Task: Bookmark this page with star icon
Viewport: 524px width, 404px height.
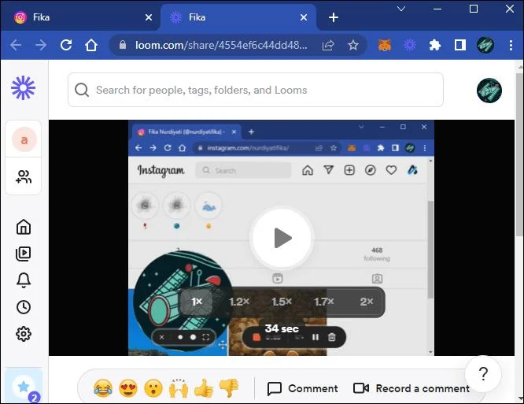Action: [353, 45]
